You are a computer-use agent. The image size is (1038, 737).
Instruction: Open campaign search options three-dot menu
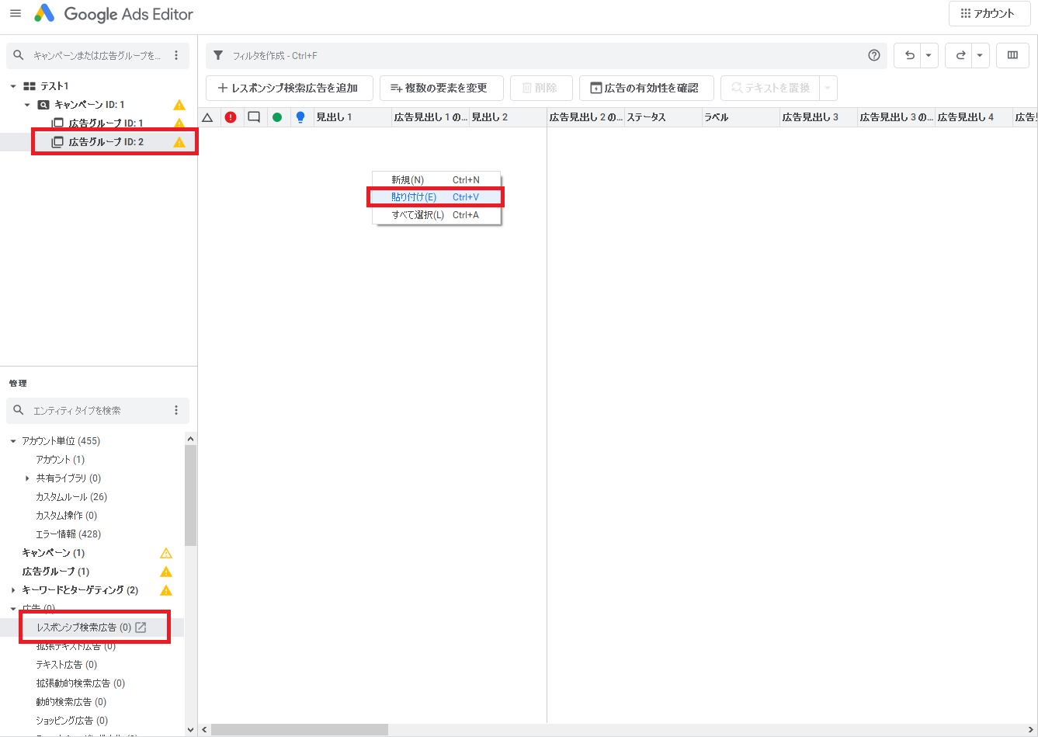coord(176,55)
